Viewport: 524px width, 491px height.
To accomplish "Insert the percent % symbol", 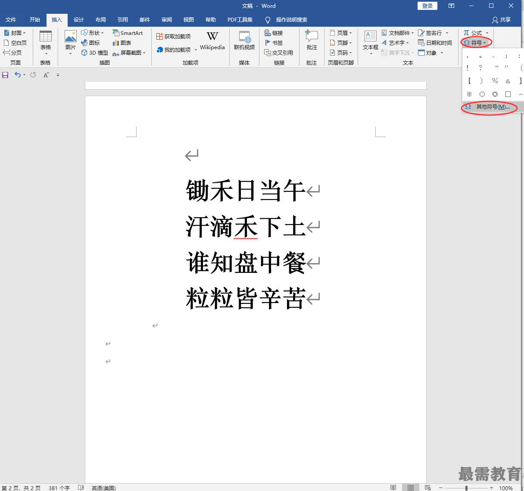I will (x=495, y=81).
